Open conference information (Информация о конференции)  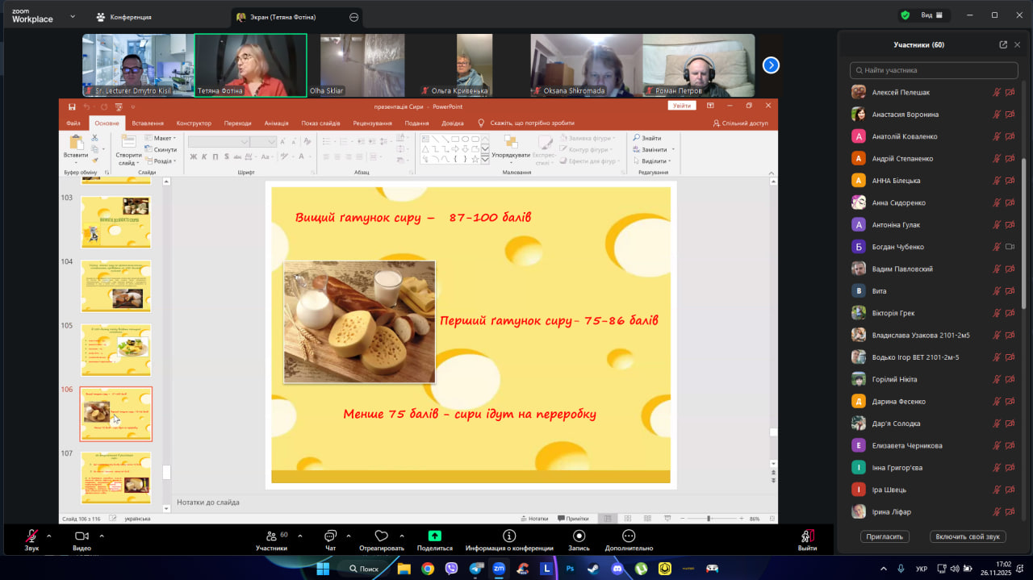click(509, 536)
